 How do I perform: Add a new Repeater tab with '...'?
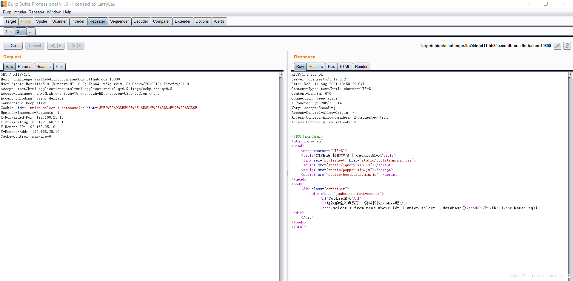[31, 31]
